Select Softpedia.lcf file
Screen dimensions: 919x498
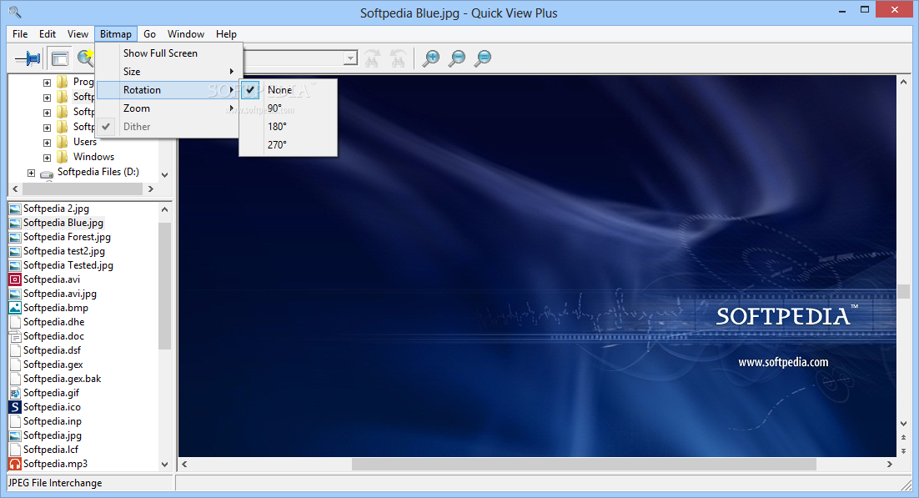tap(50, 450)
